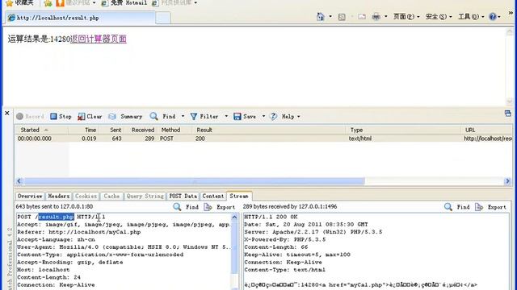
Task: Close the HttpWatch panel with X
Action: 7,113
